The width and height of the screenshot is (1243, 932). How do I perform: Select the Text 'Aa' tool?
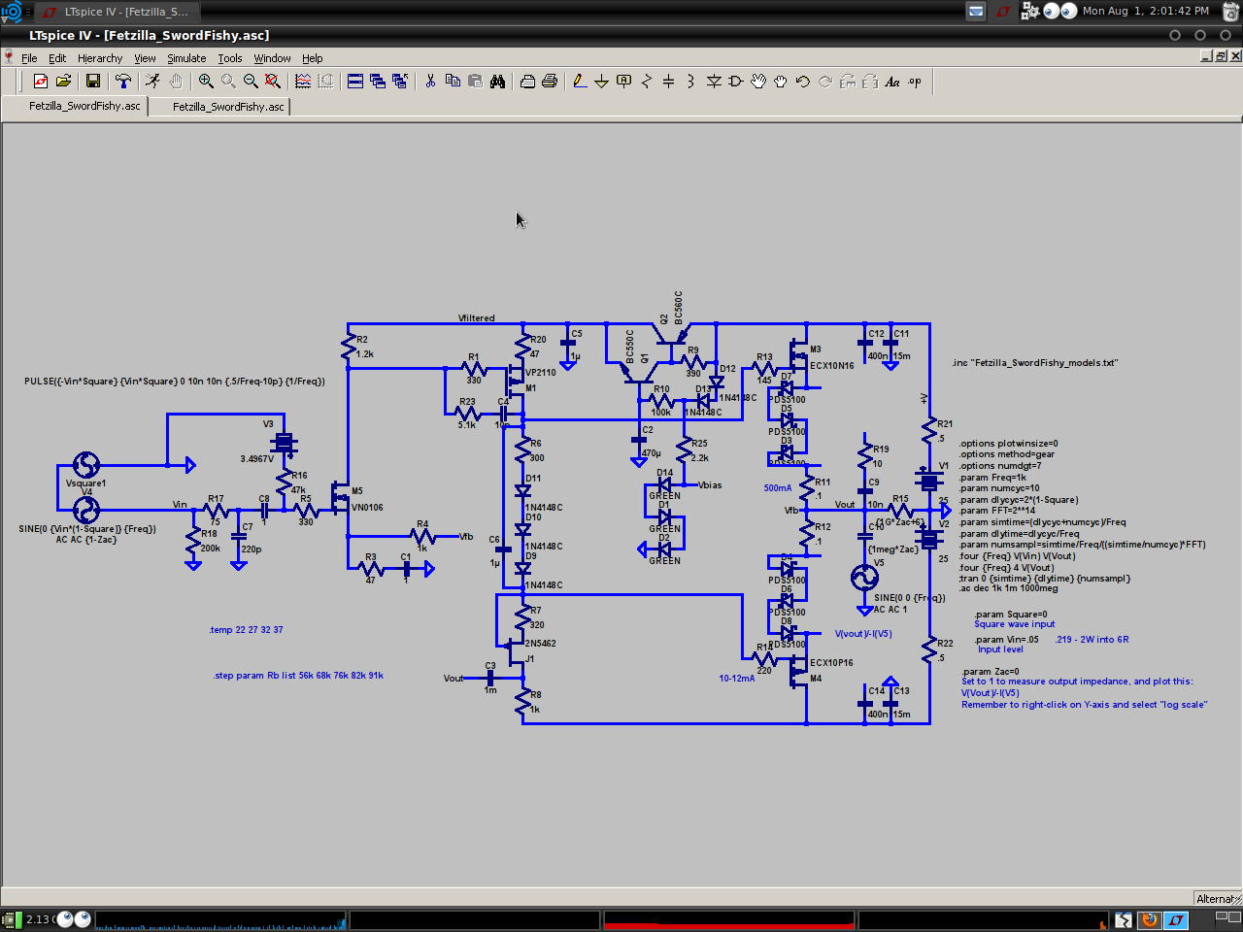click(x=892, y=82)
